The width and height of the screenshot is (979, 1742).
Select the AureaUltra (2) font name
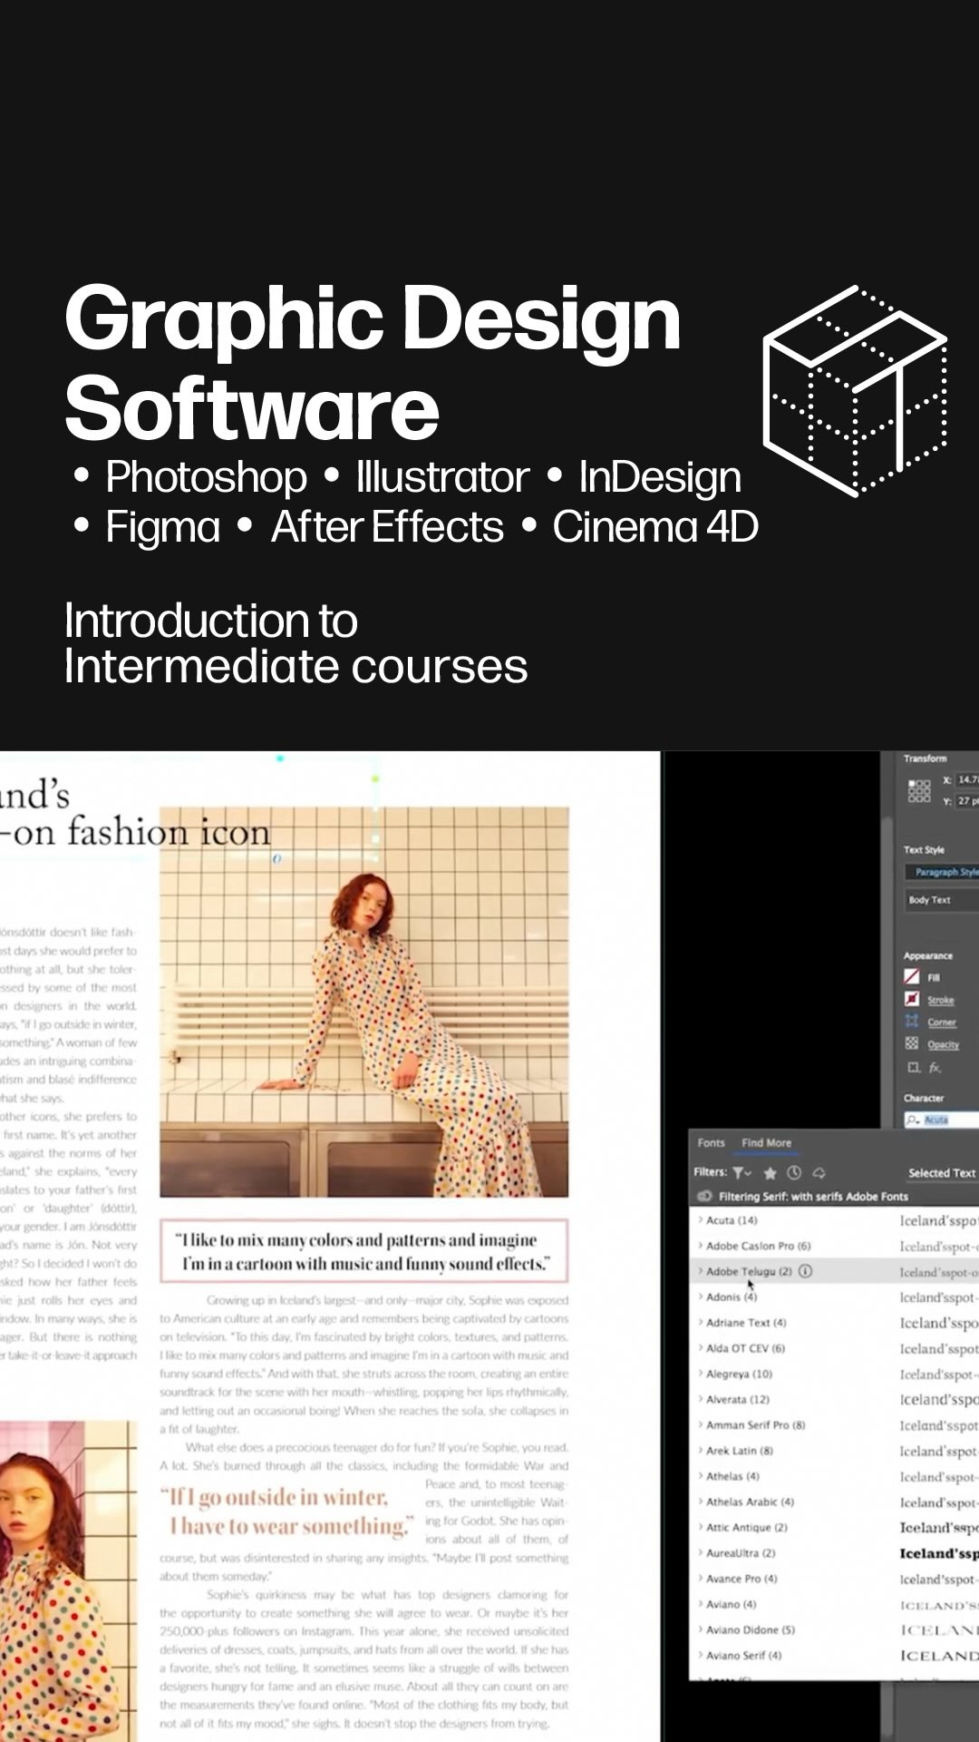pyautogui.click(x=741, y=1552)
